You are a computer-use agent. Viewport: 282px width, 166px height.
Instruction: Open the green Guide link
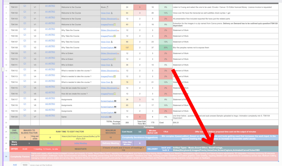pos(50,143)
